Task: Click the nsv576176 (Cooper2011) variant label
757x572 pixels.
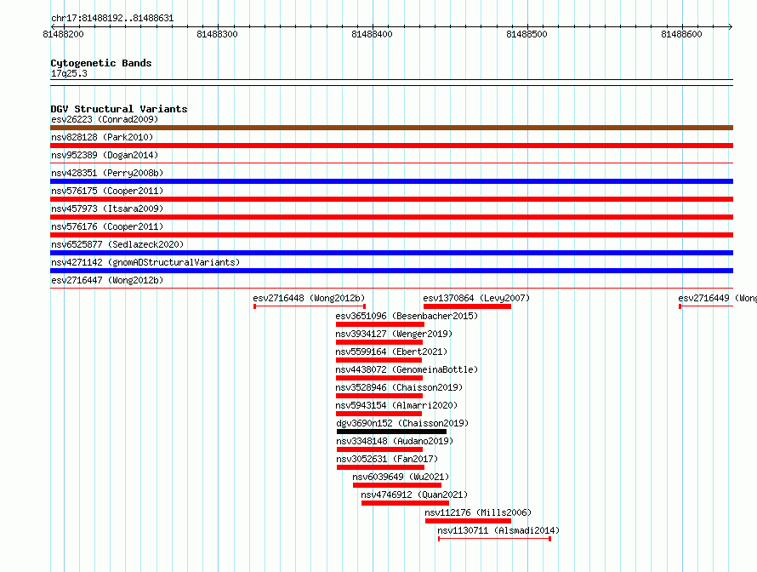Action: click(x=107, y=226)
